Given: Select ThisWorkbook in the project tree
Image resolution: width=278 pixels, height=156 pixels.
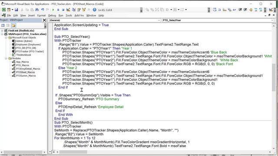Looking at the screenshot, I should tap(23, 55).
